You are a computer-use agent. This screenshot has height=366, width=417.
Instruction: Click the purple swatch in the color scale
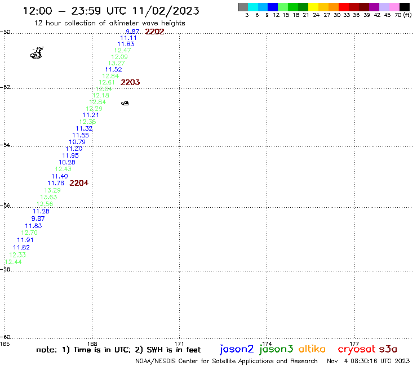click(x=374, y=7)
